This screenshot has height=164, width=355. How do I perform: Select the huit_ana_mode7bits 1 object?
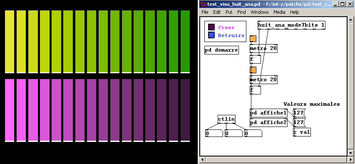pos(291,25)
